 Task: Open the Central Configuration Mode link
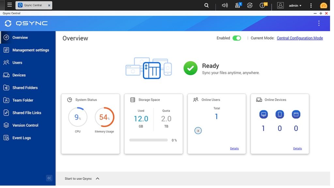pyautogui.click(x=300, y=38)
